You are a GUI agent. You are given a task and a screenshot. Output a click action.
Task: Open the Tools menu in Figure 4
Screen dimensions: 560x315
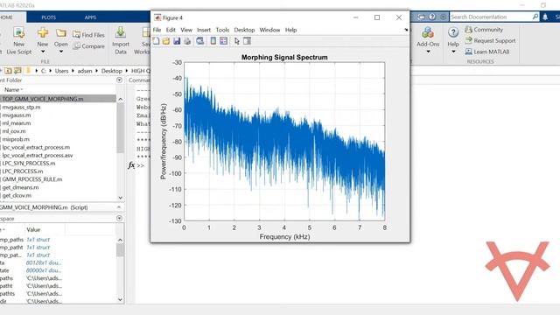pyautogui.click(x=222, y=30)
